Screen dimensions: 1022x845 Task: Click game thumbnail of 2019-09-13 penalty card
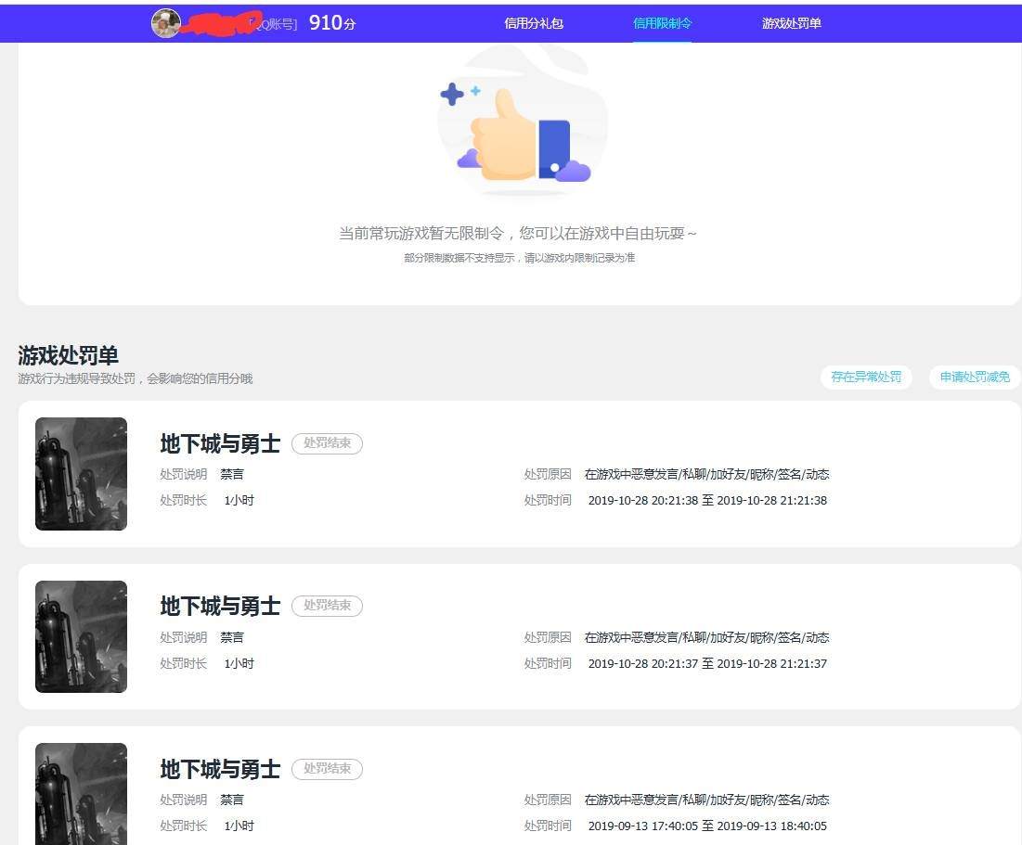pyautogui.click(x=81, y=794)
